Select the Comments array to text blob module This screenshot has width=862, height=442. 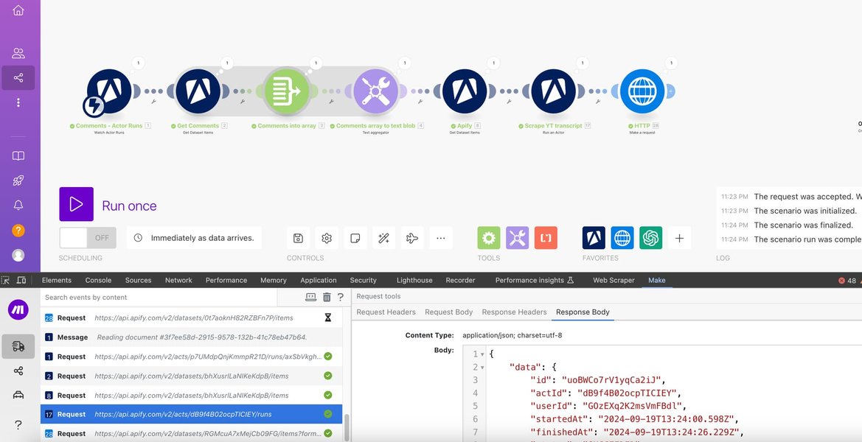(x=376, y=91)
